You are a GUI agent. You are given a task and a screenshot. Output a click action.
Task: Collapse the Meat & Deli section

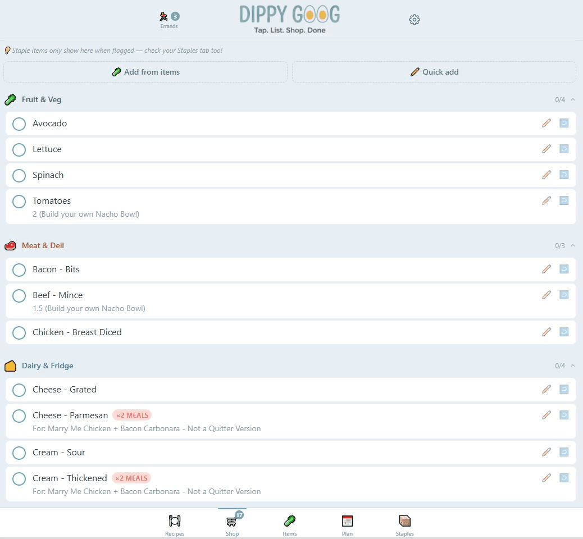pyautogui.click(x=573, y=245)
